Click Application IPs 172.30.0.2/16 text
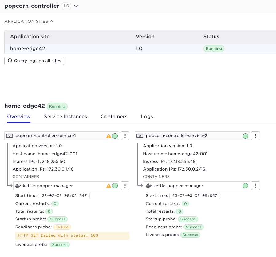This screenshot has height=257, width=276. click(174, 169)
